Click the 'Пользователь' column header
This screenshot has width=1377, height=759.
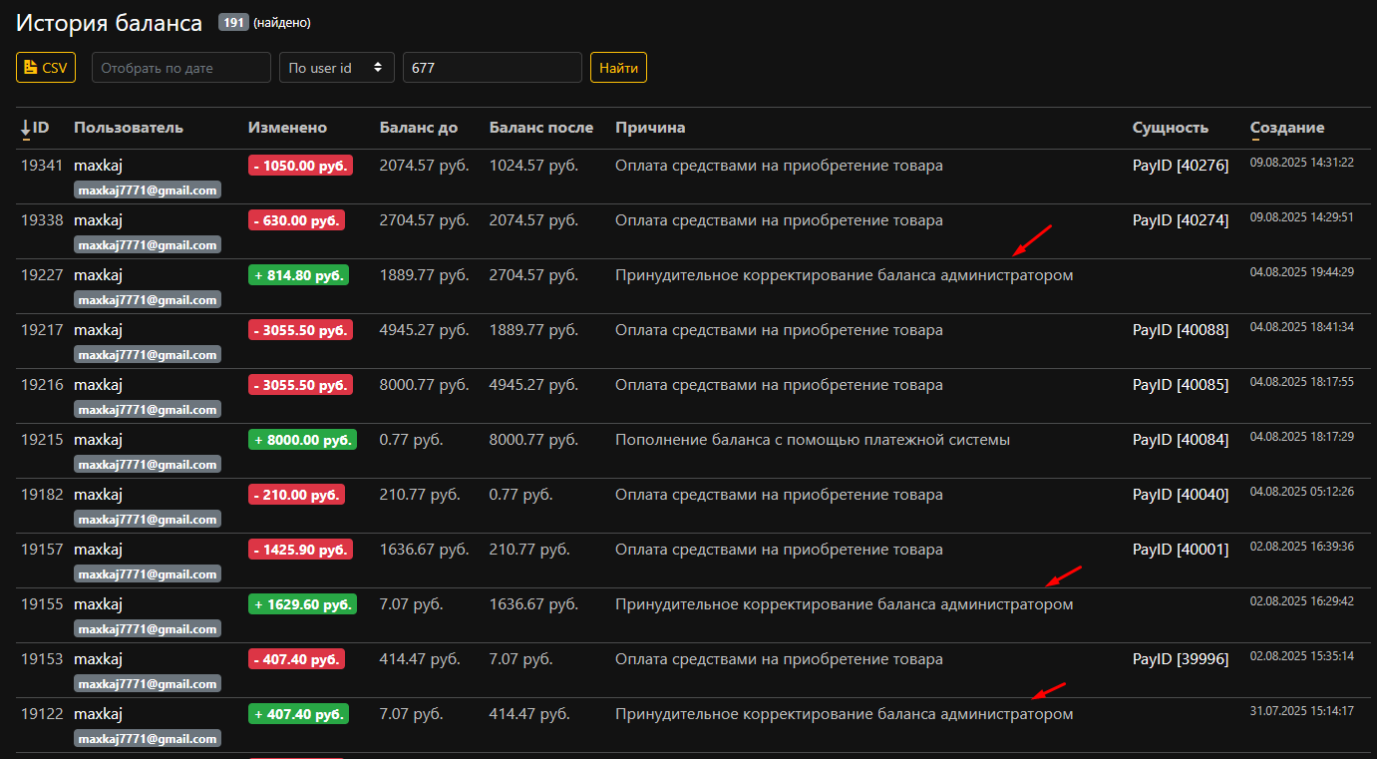129,128
